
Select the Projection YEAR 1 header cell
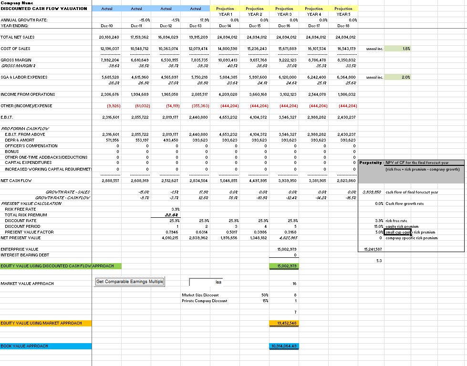tap(225, 11)
